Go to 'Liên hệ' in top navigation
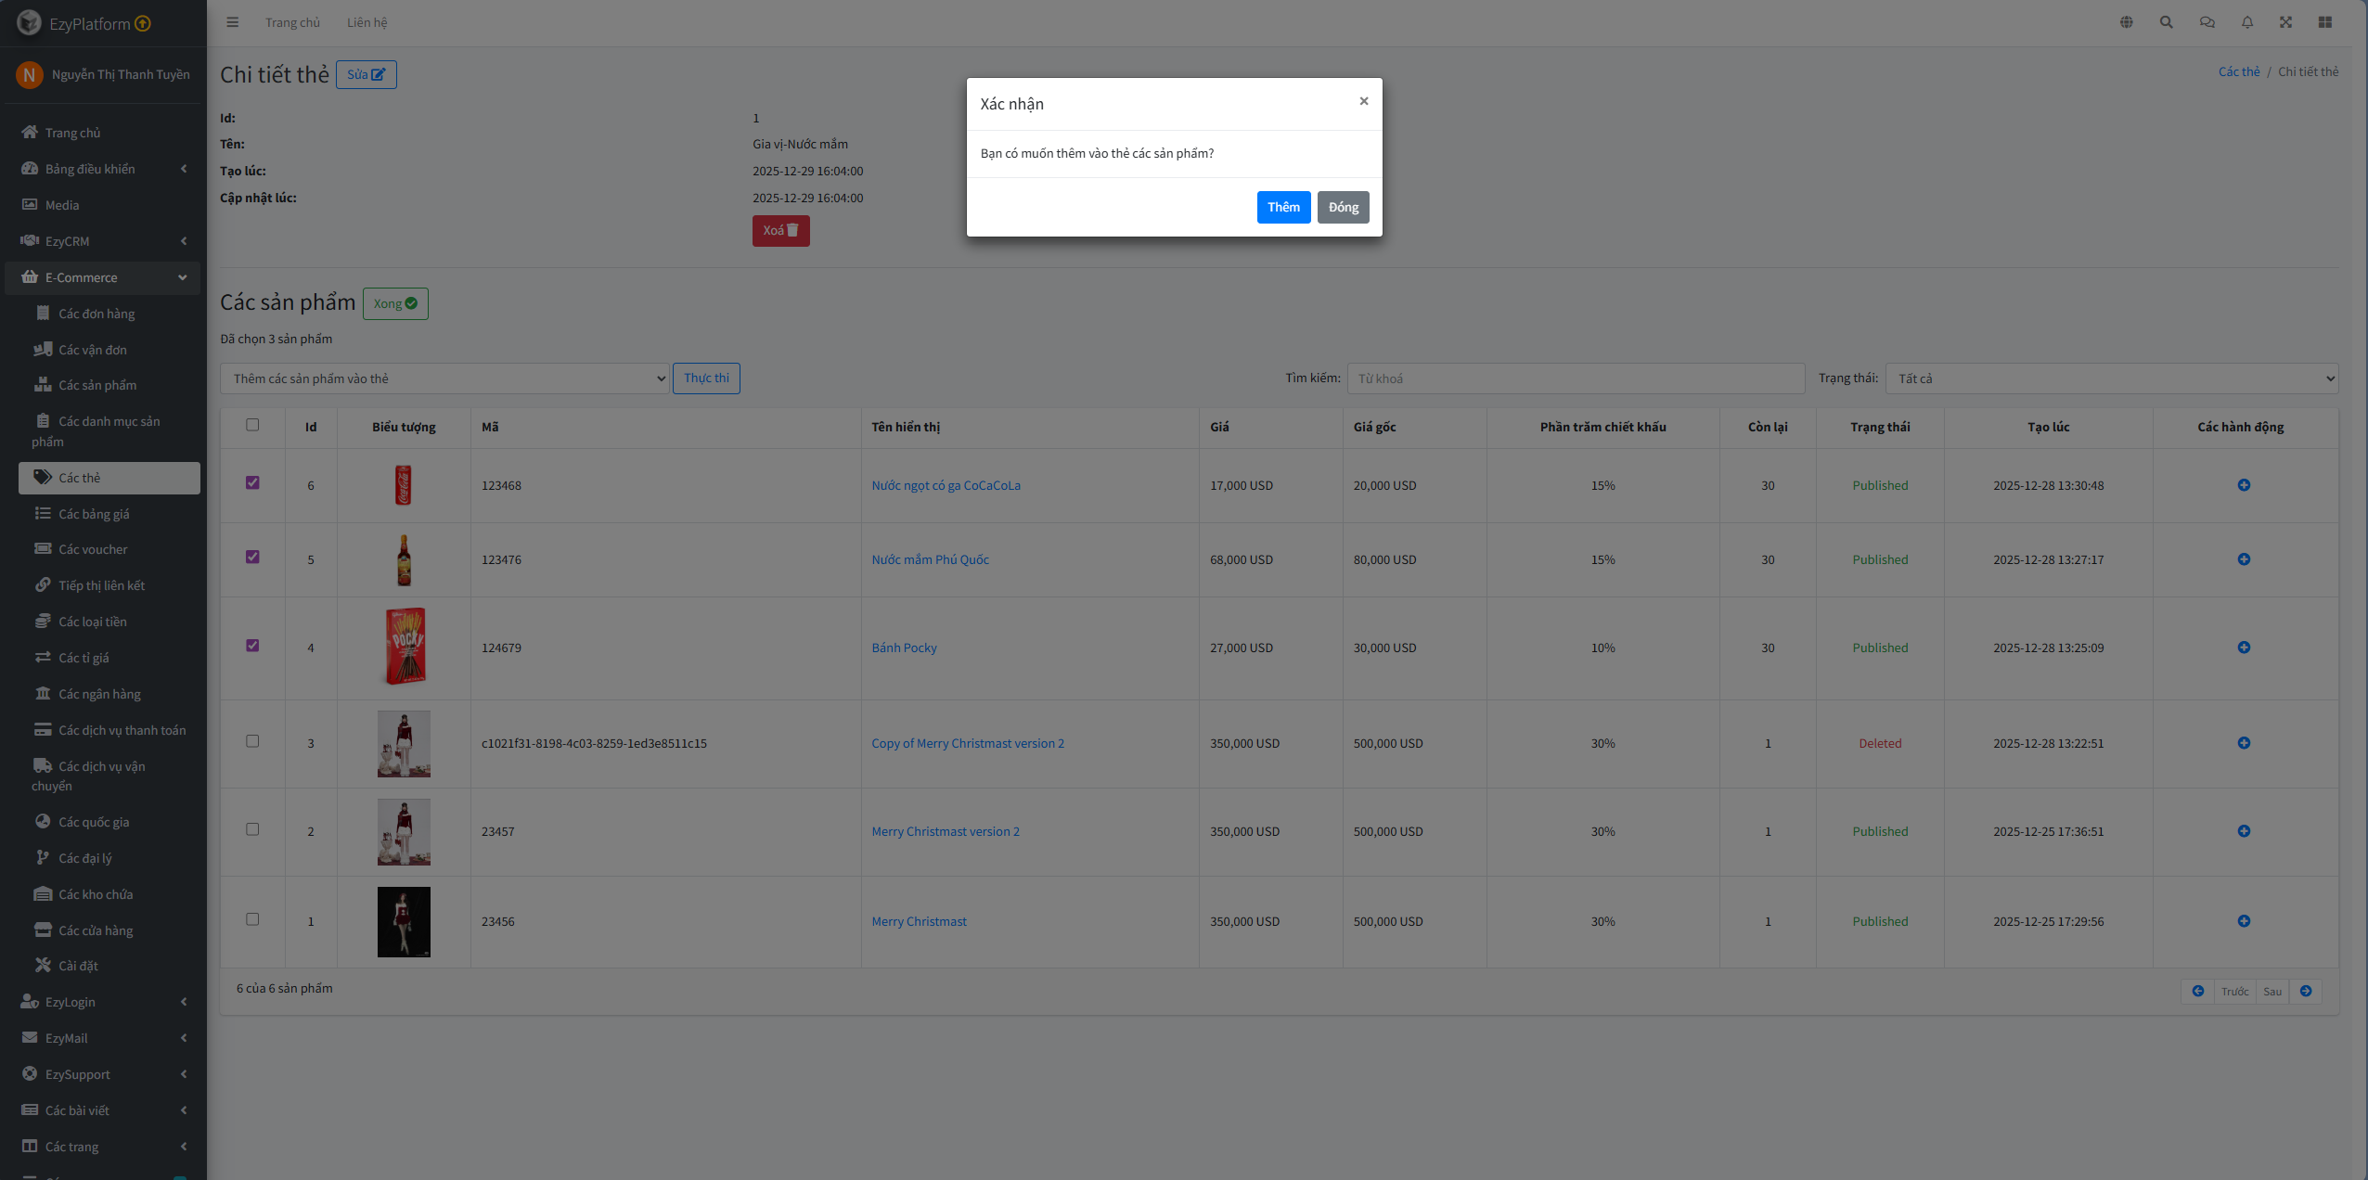This screenshot has width=2368, height=1180. coord(367,22)
